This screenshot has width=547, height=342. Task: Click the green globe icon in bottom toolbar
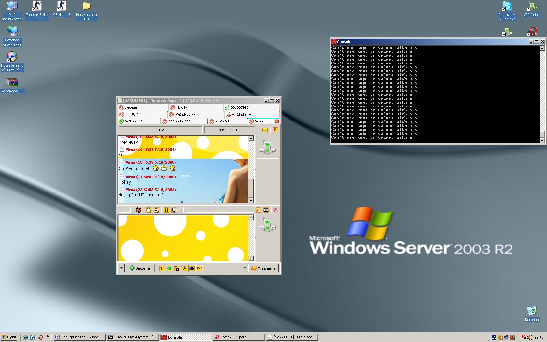click(169, 268)
